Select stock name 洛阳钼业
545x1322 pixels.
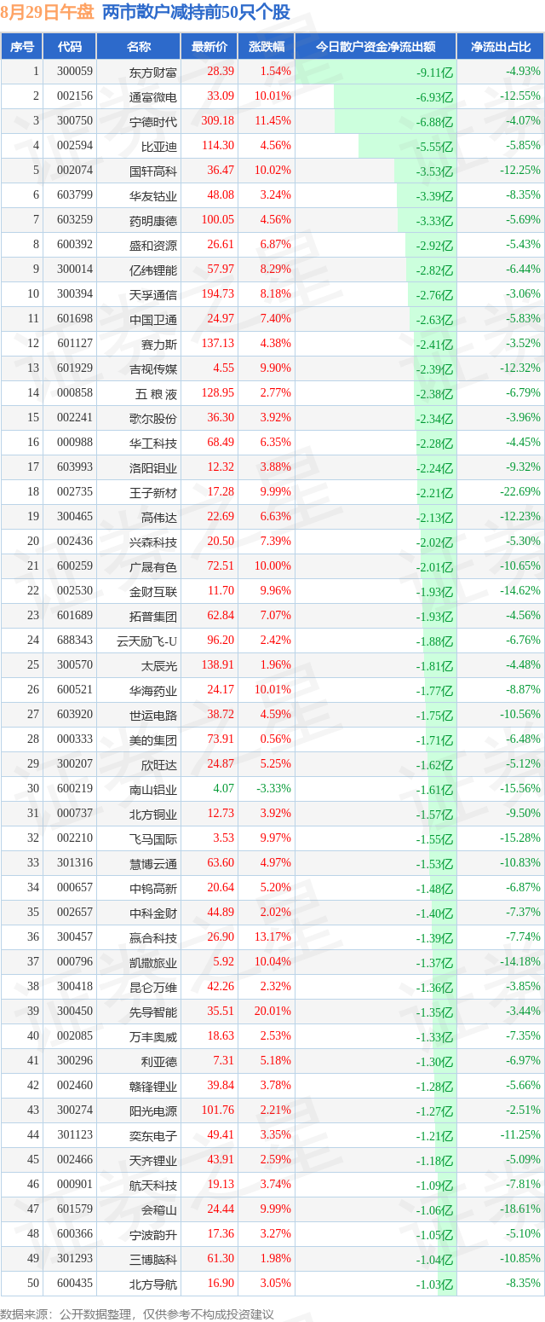click(x=153, y=467)
